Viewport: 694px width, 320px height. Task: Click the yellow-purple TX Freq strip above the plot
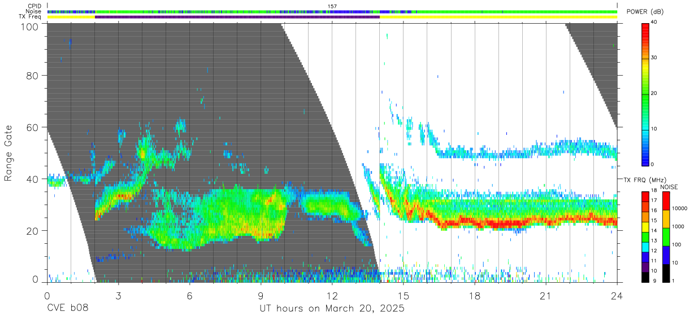click(332, 17)
